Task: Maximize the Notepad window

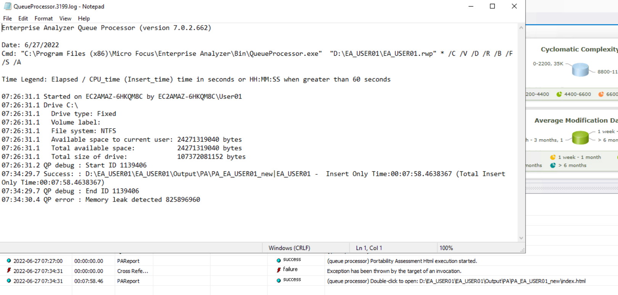Action: click(x=492, y=6)
